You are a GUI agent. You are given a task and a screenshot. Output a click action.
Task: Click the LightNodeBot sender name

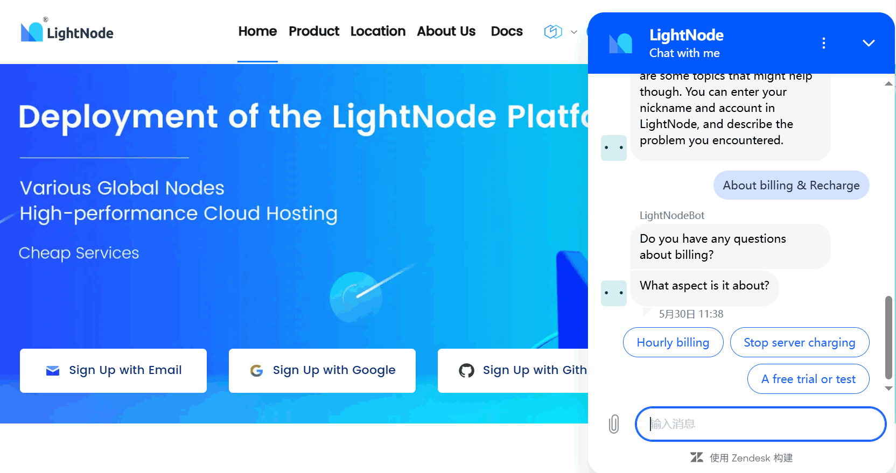pyautogui.click(x=672, y=215)
